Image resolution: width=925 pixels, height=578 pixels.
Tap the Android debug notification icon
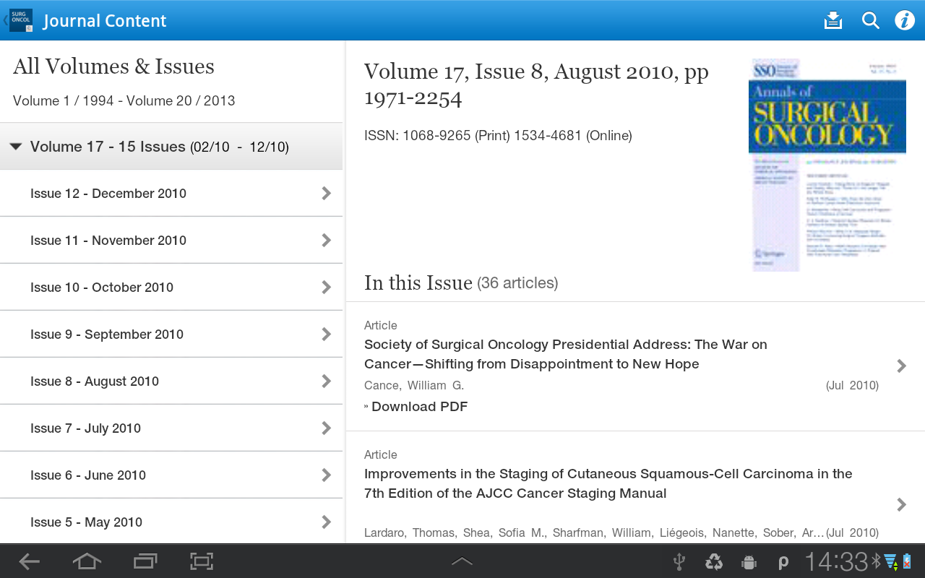tap(749, 561)
